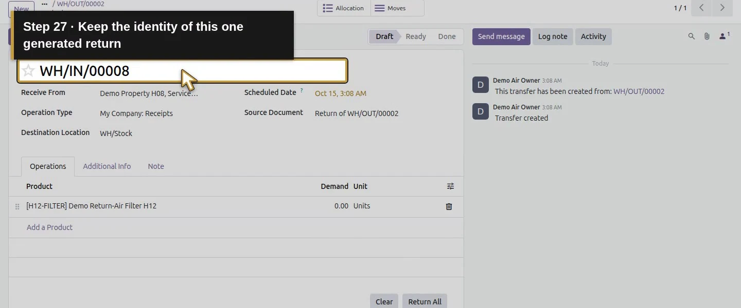Click New button
Viewport: 741px width, 308px height.
pyautogui.click(x=21, y=9)
